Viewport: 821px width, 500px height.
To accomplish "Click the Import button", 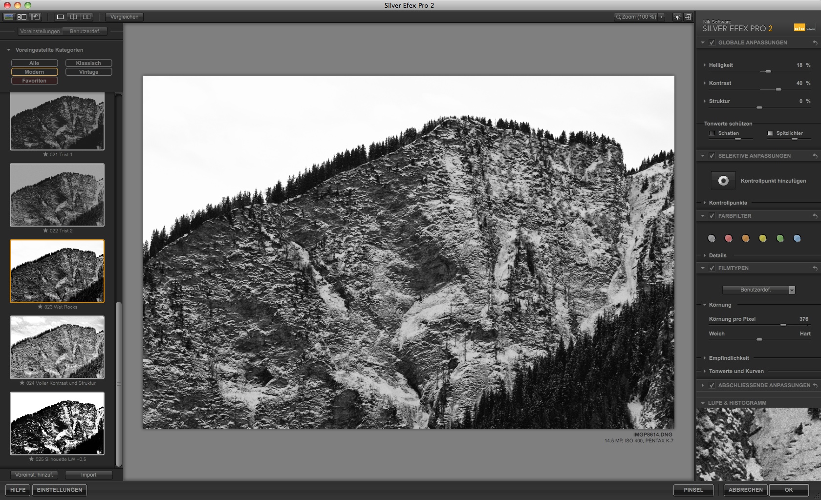I will (88, 475).
